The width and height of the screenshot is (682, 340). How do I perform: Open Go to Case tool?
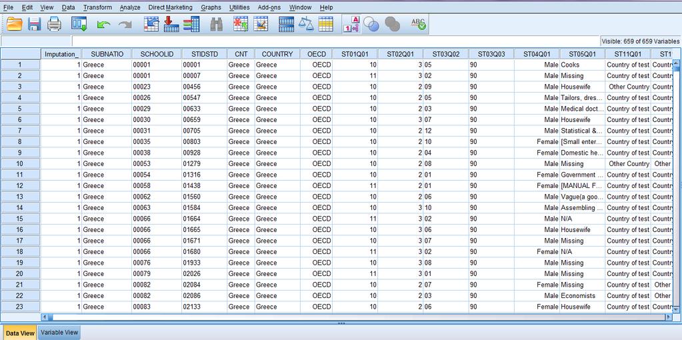151,24
